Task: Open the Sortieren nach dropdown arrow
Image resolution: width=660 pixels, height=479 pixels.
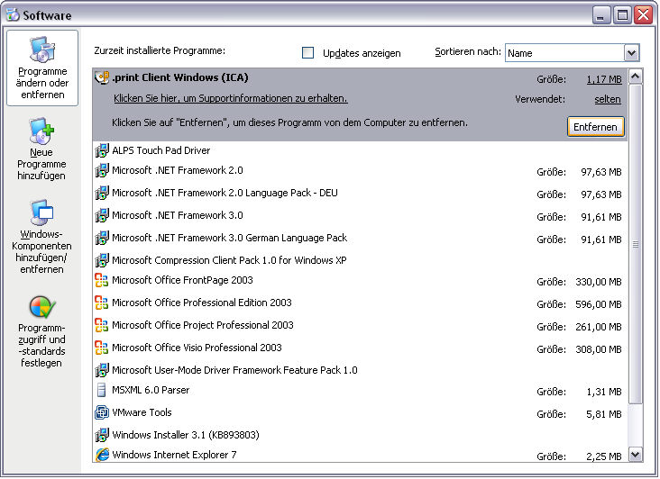Action: [x=631, y=53]
